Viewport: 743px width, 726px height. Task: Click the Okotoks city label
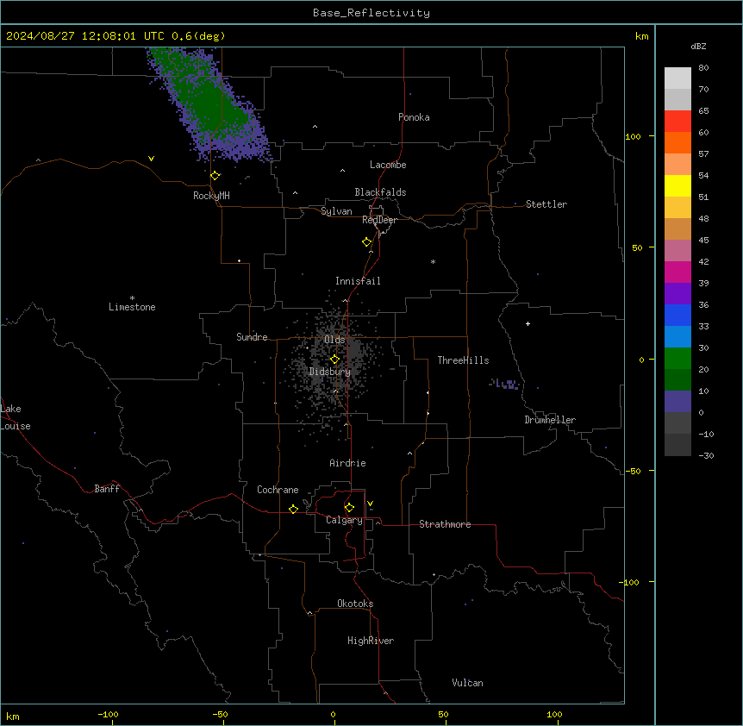(355, 604)
